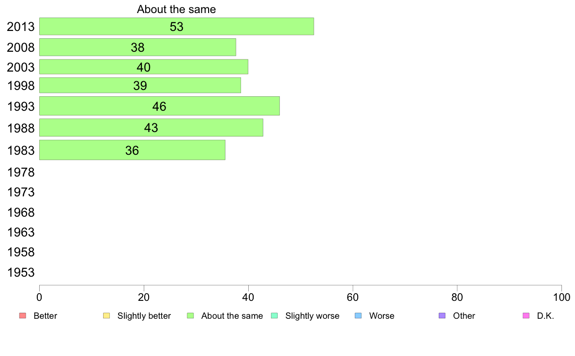Select the 1998 bar showing 39
575x356 pixels.
(140, 86)
